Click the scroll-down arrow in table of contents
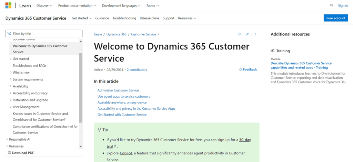The height and width of the screenshot is (162, 353). 81,147
